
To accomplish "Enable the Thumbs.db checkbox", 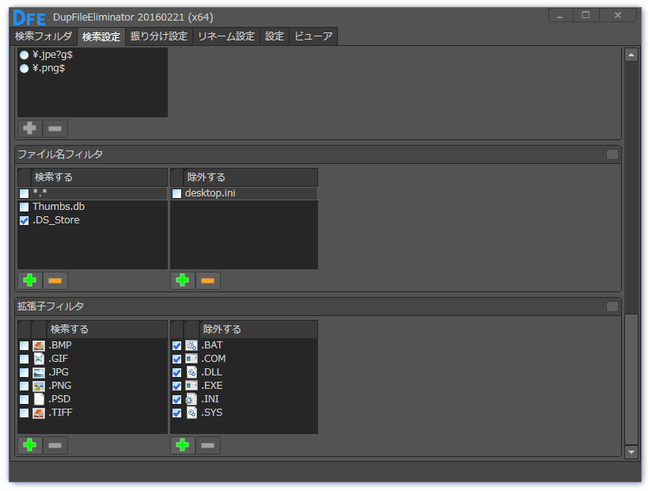I will coord(24,207).
